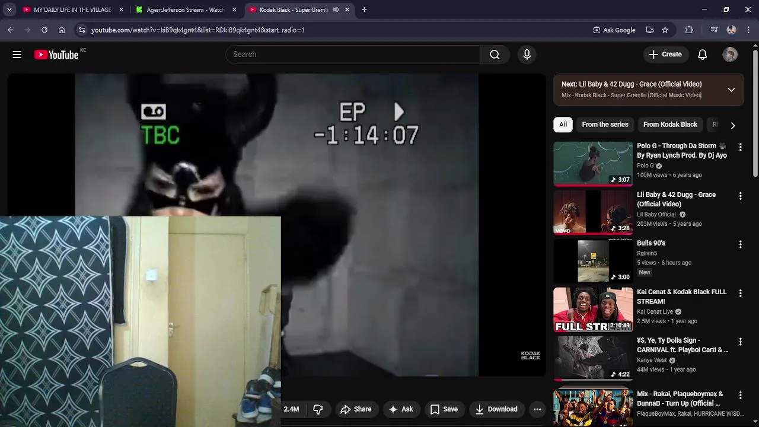The image size is (759, 427).
Task: Download the video
Action: point(497,409)
